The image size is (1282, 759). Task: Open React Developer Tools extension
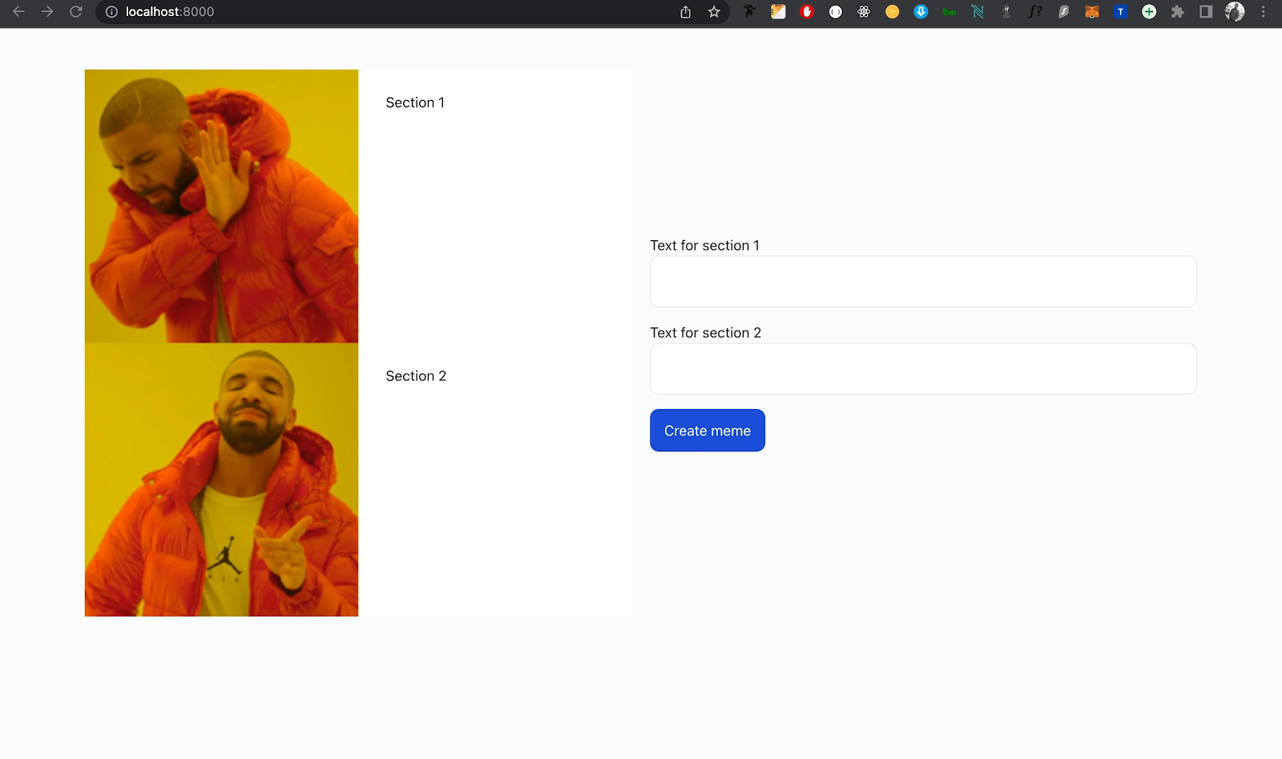click(x=864, y=12)
